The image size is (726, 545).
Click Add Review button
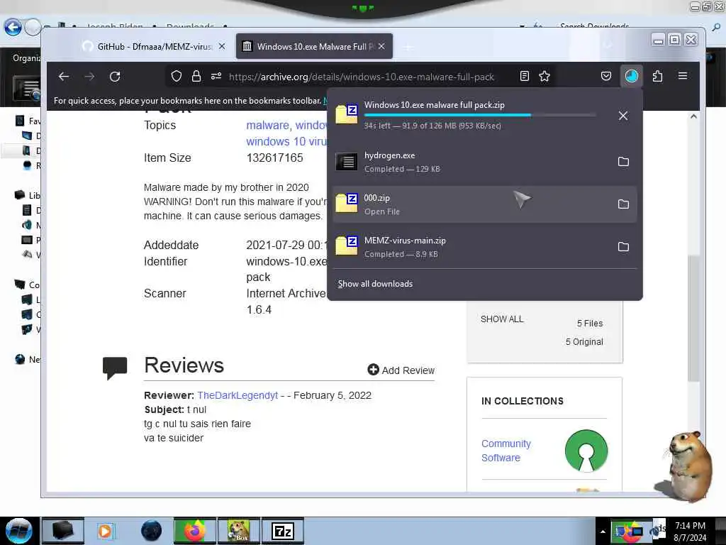tap(401, 370)
